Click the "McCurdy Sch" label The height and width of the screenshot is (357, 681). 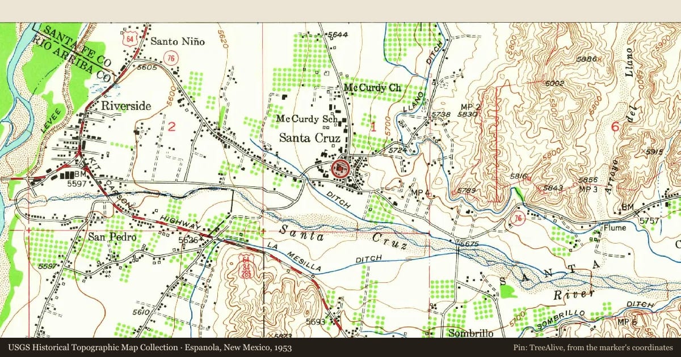pos(307,119)
